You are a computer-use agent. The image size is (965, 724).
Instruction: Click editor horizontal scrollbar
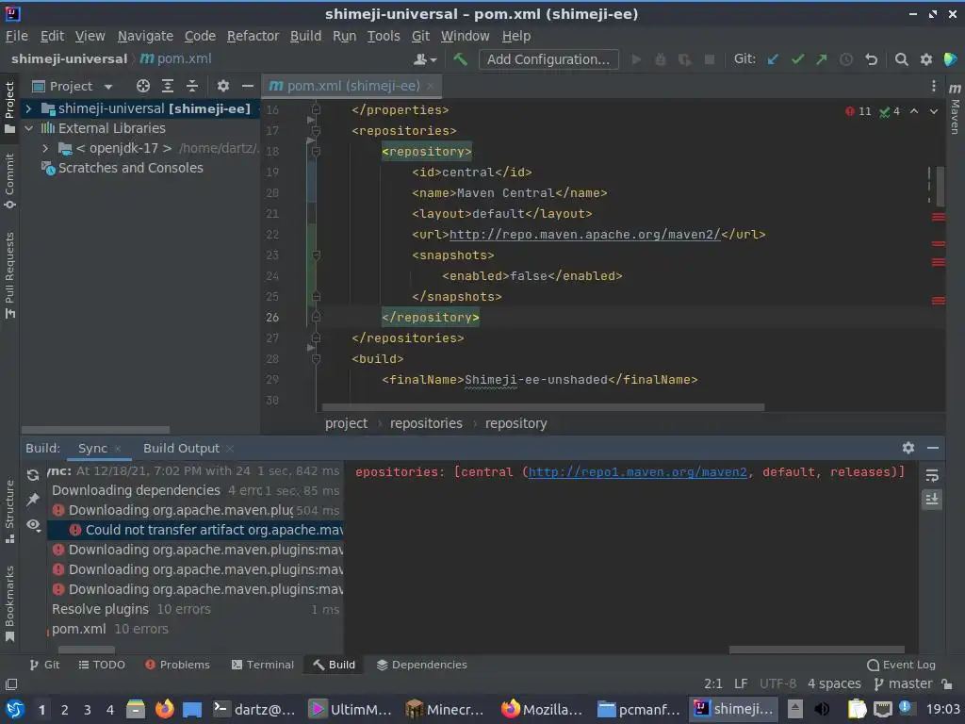pyautogui.click(x=543, y=407)
